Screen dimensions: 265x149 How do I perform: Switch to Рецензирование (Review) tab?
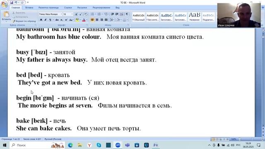click(x=101, y=7)
